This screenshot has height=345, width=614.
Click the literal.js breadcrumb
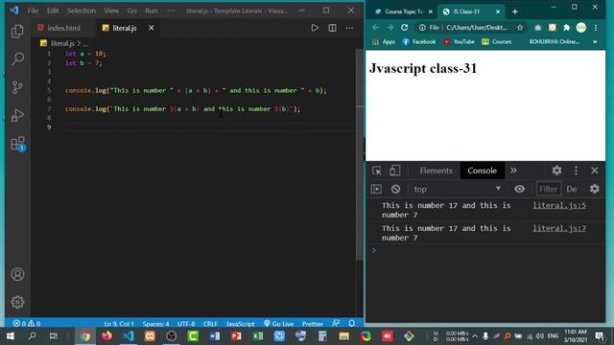(62, 43)
